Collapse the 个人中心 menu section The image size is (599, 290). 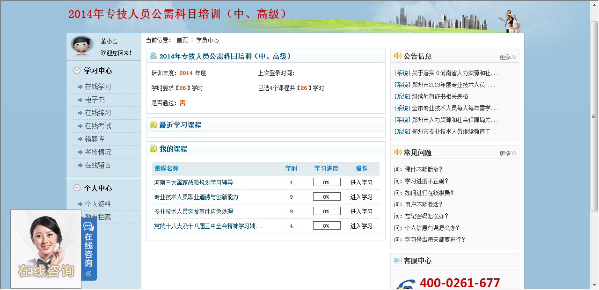[x=77, y=188]
